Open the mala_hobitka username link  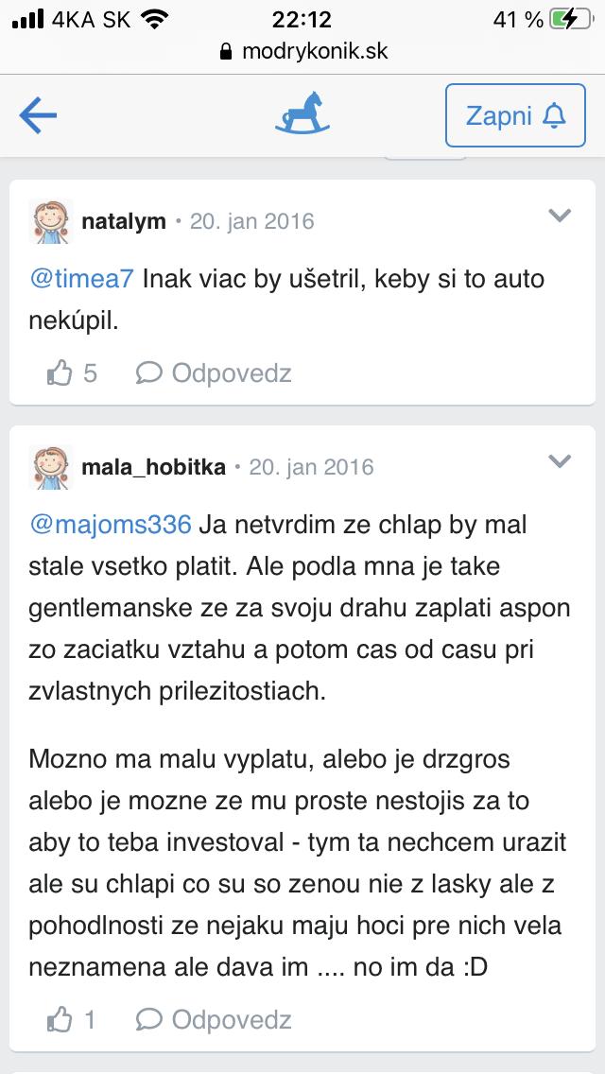pyautogui.click(x=153, y=467)
